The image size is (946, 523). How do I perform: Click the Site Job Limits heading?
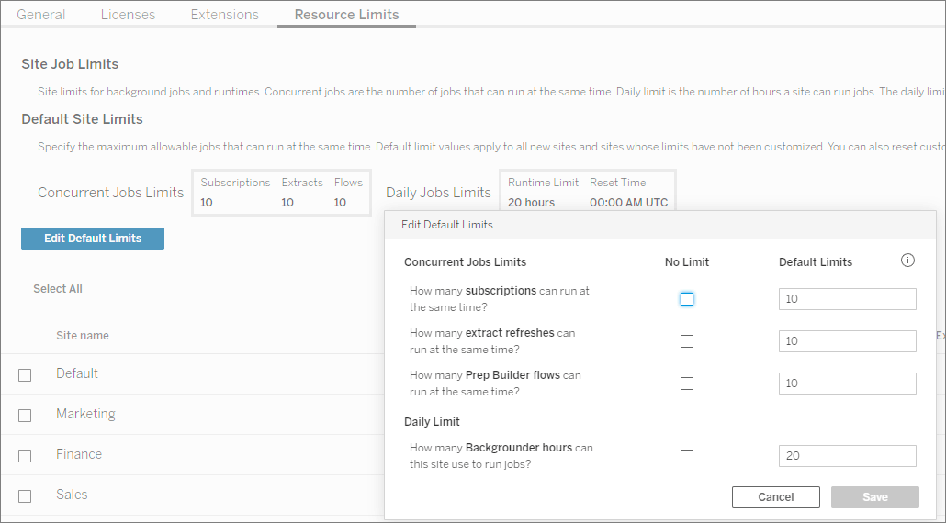pos(70,64)
